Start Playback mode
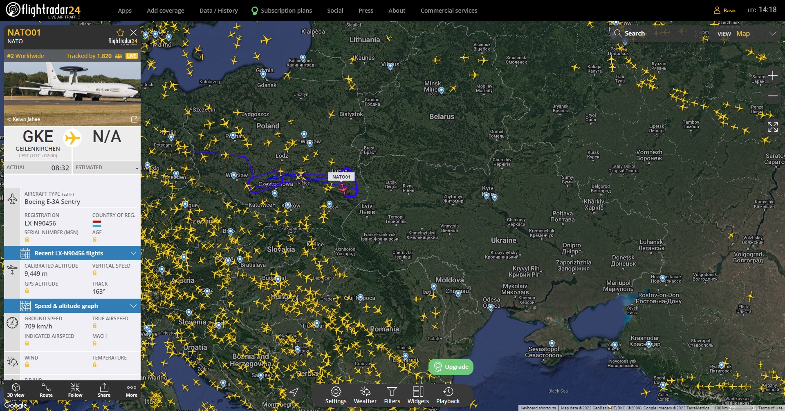The width and height of the screenshot is (785, 411). pos(448,395)
